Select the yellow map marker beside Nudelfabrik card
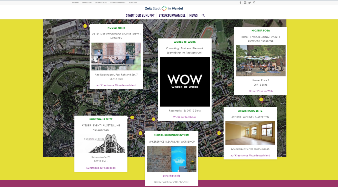 pos(85,26)
